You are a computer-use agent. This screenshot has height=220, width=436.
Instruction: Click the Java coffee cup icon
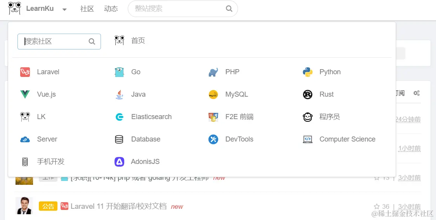point(119,94)
